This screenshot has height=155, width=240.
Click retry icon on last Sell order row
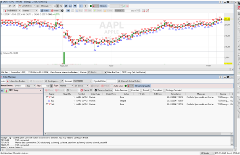click(x=47, y=104)
